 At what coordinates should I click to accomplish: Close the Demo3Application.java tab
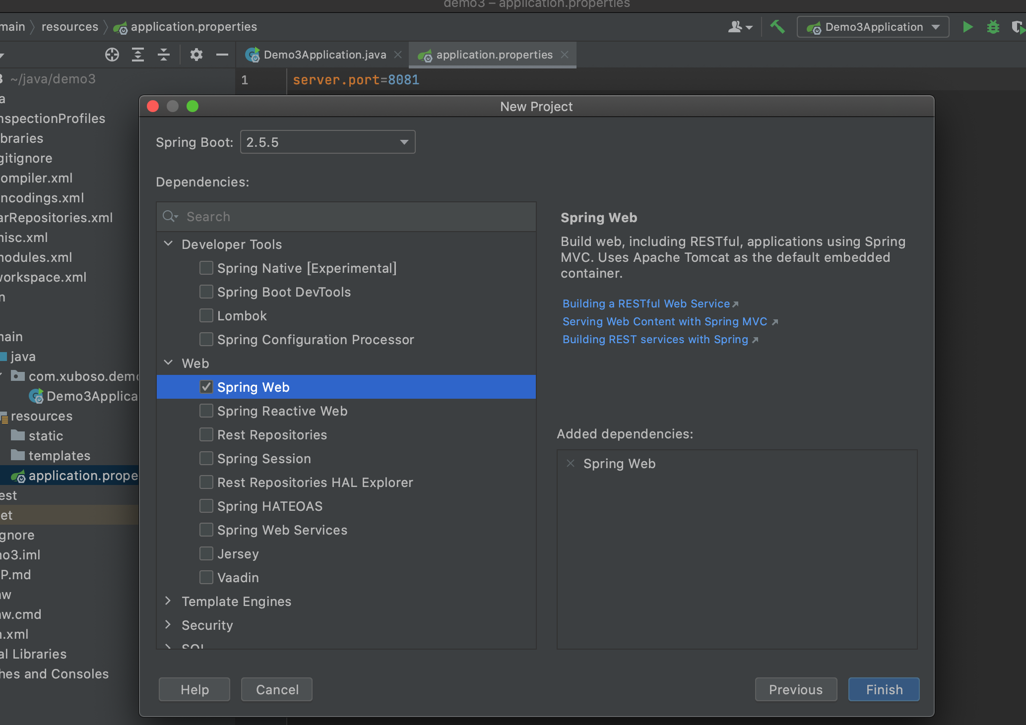(398, 55)
